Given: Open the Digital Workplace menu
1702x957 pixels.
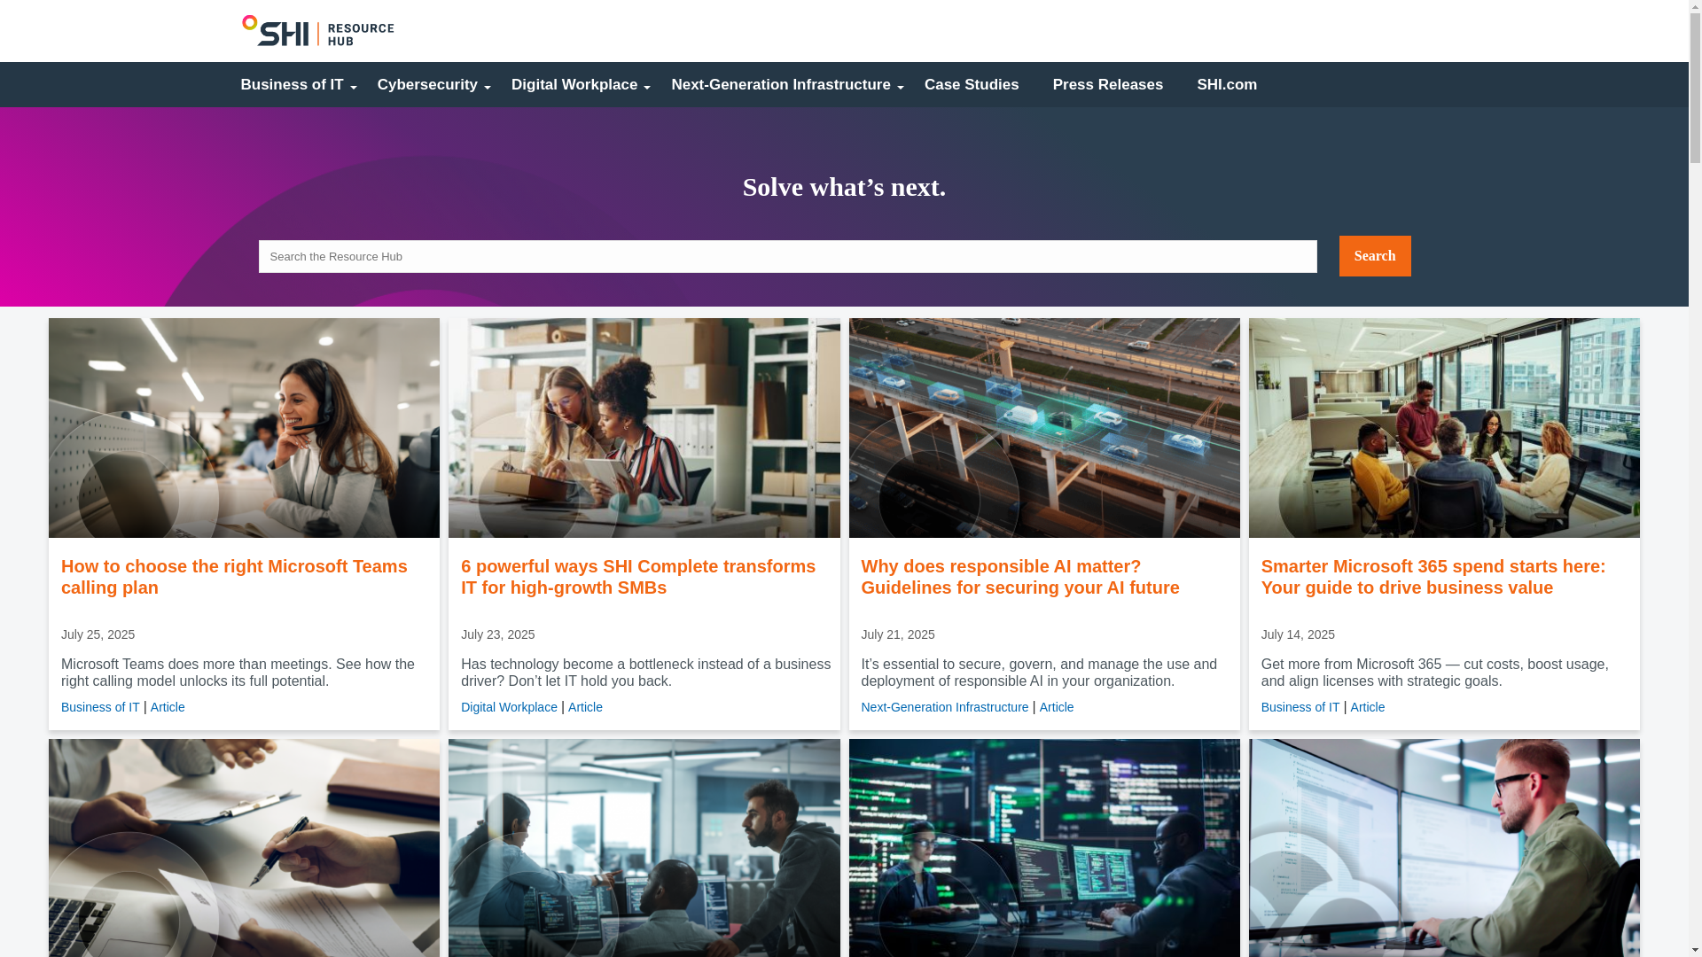Looking at the screenshot, I should pyautogui.click(x=574, y=85).
